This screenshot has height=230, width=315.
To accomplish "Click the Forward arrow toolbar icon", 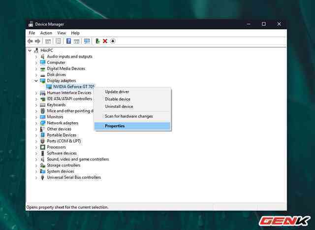I will tap(37, 41).
